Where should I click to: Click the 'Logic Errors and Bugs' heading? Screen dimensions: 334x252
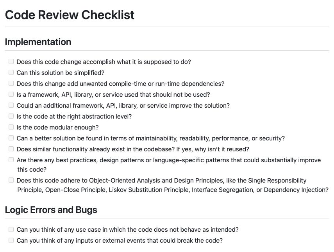pos(51,210)
